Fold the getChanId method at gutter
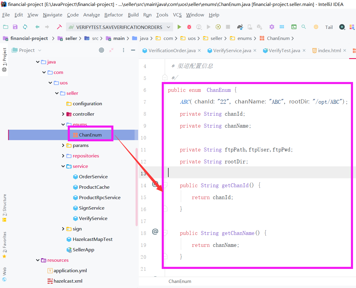Image resolution: width=356 pixels, height=288 pixels. (165, 185)
